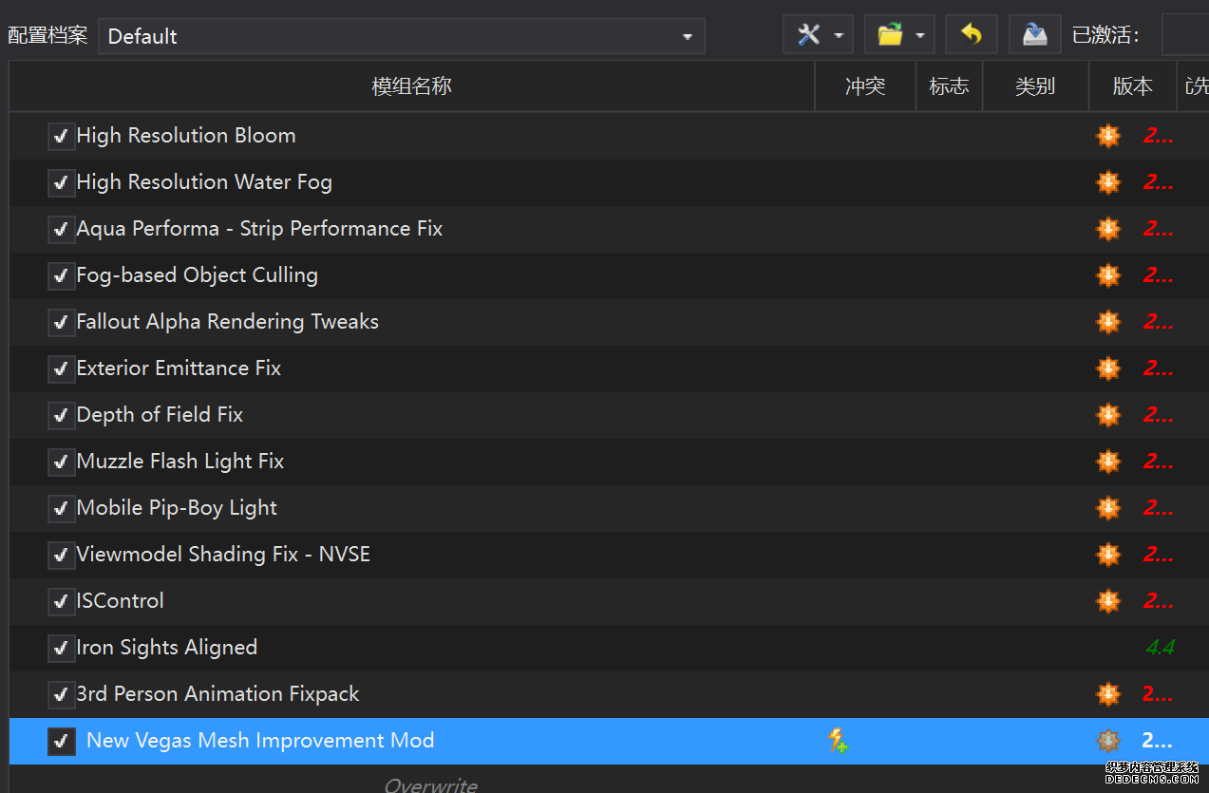Click the backup drive icon in toolbar
The image size is (1209, 793).
1034,35
